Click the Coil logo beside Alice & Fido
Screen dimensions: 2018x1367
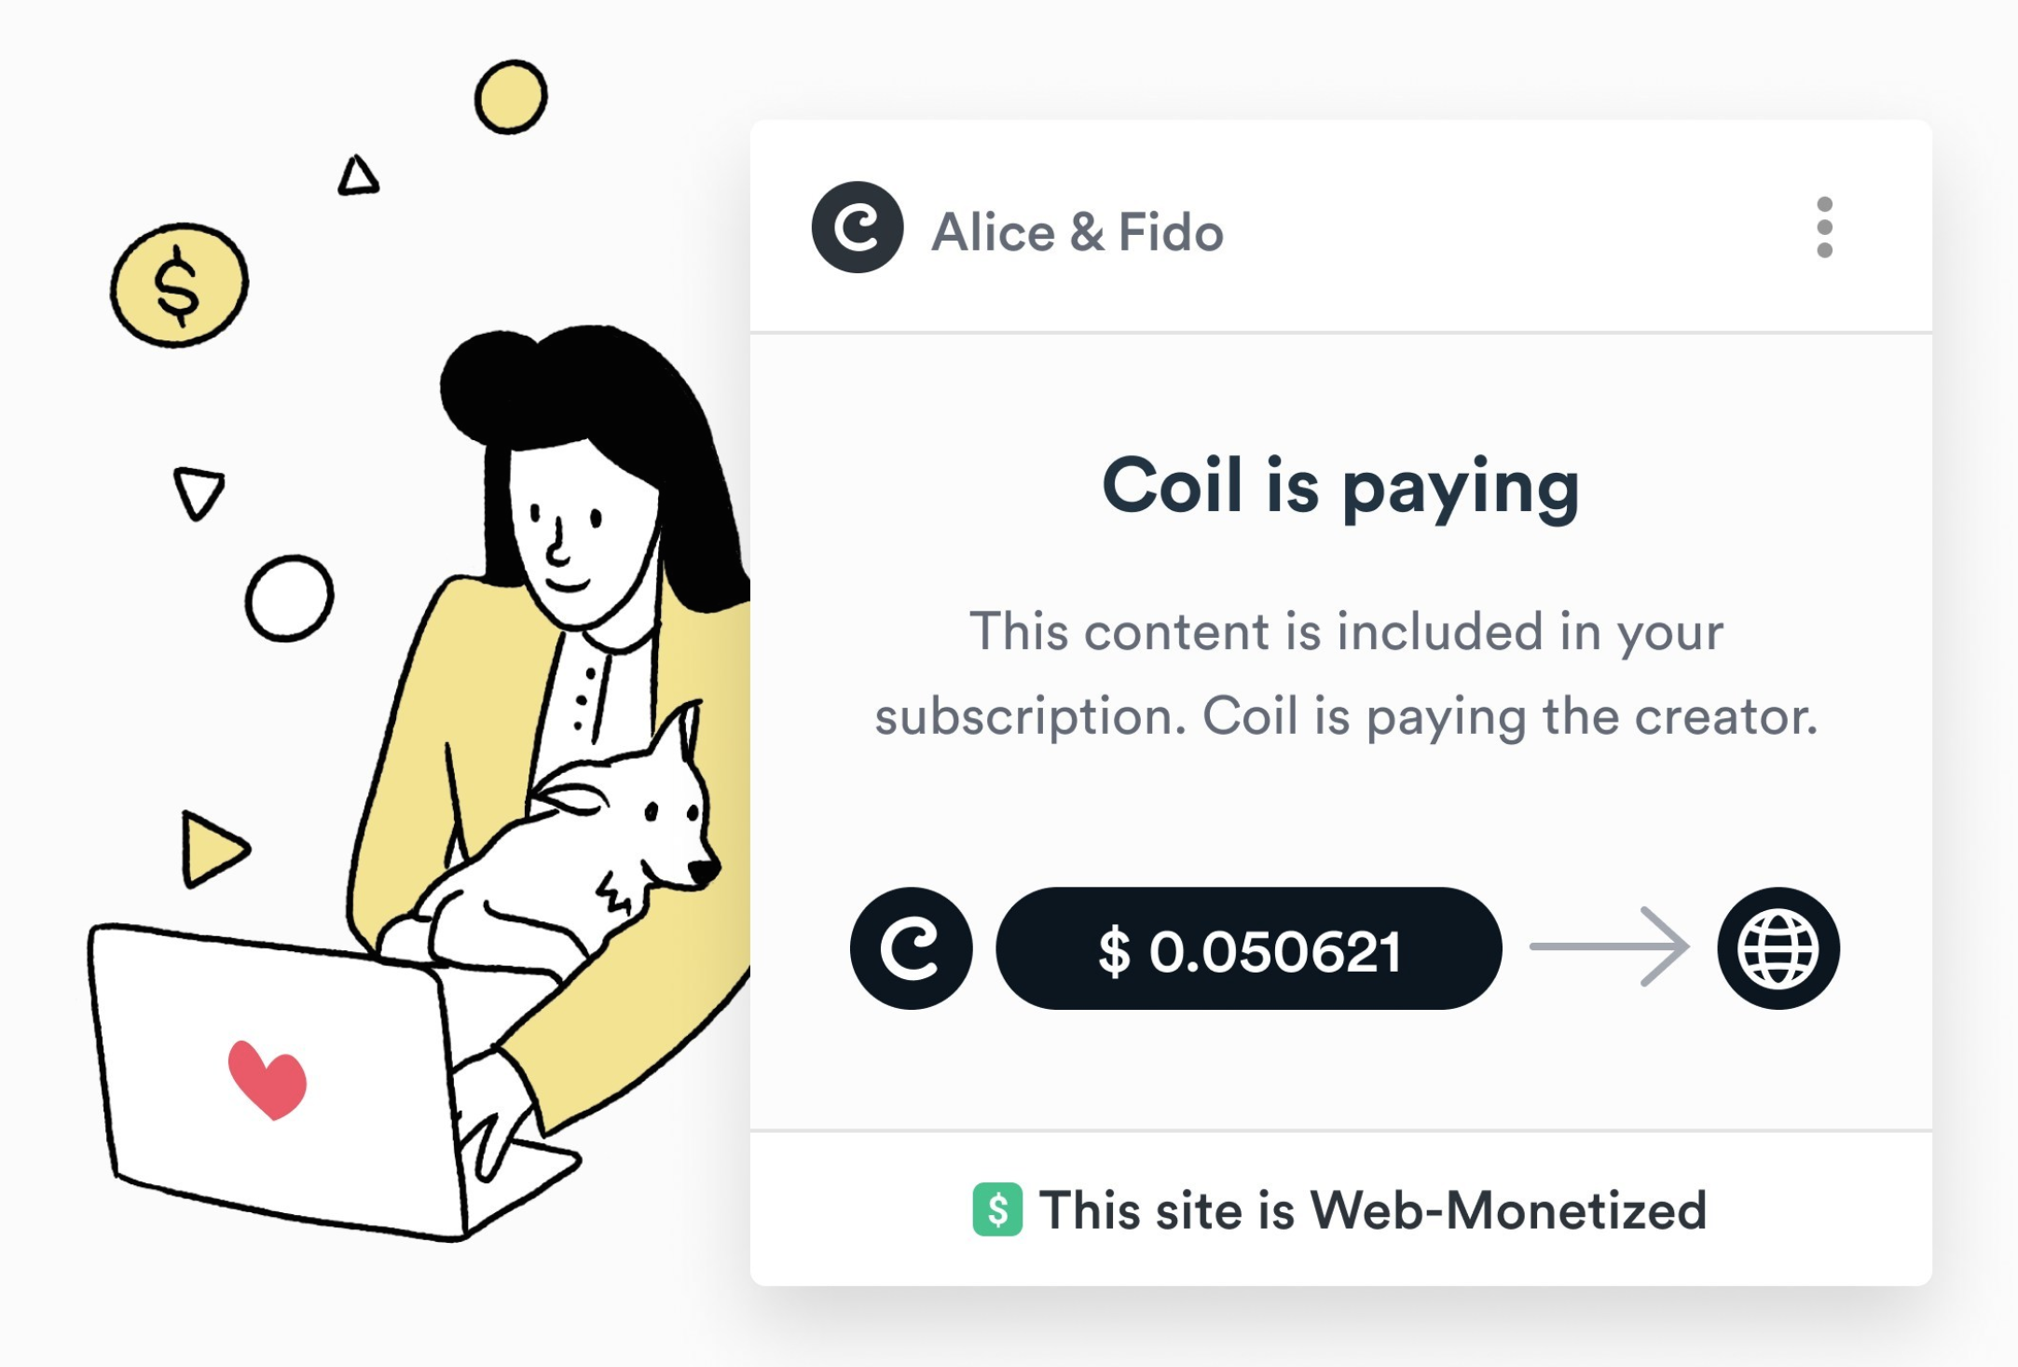pos(857,228)
